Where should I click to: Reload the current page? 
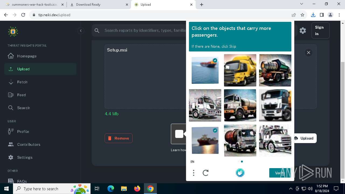click(23, 15)
